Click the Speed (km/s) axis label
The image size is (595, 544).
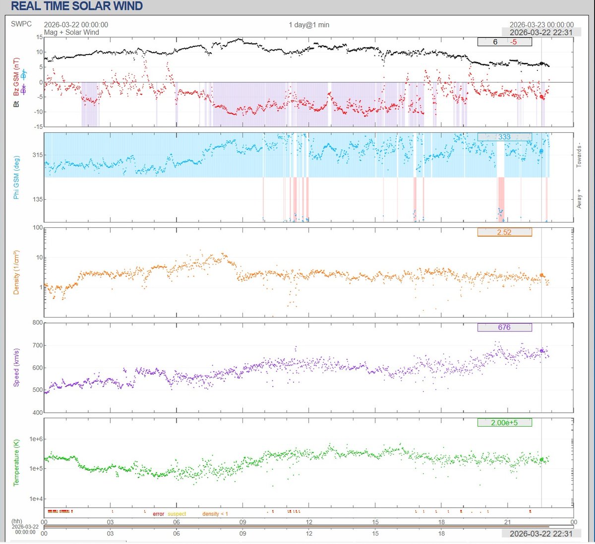(x=16, y=367)
